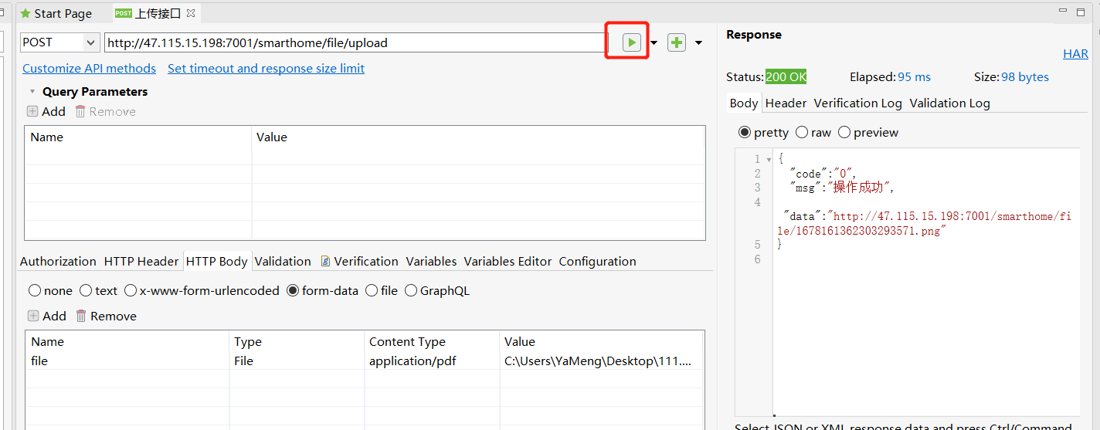This screenshot has width=1100, height=430.
Task: Click the Add icon in HTTP Body section
Action: coord(33,316)
